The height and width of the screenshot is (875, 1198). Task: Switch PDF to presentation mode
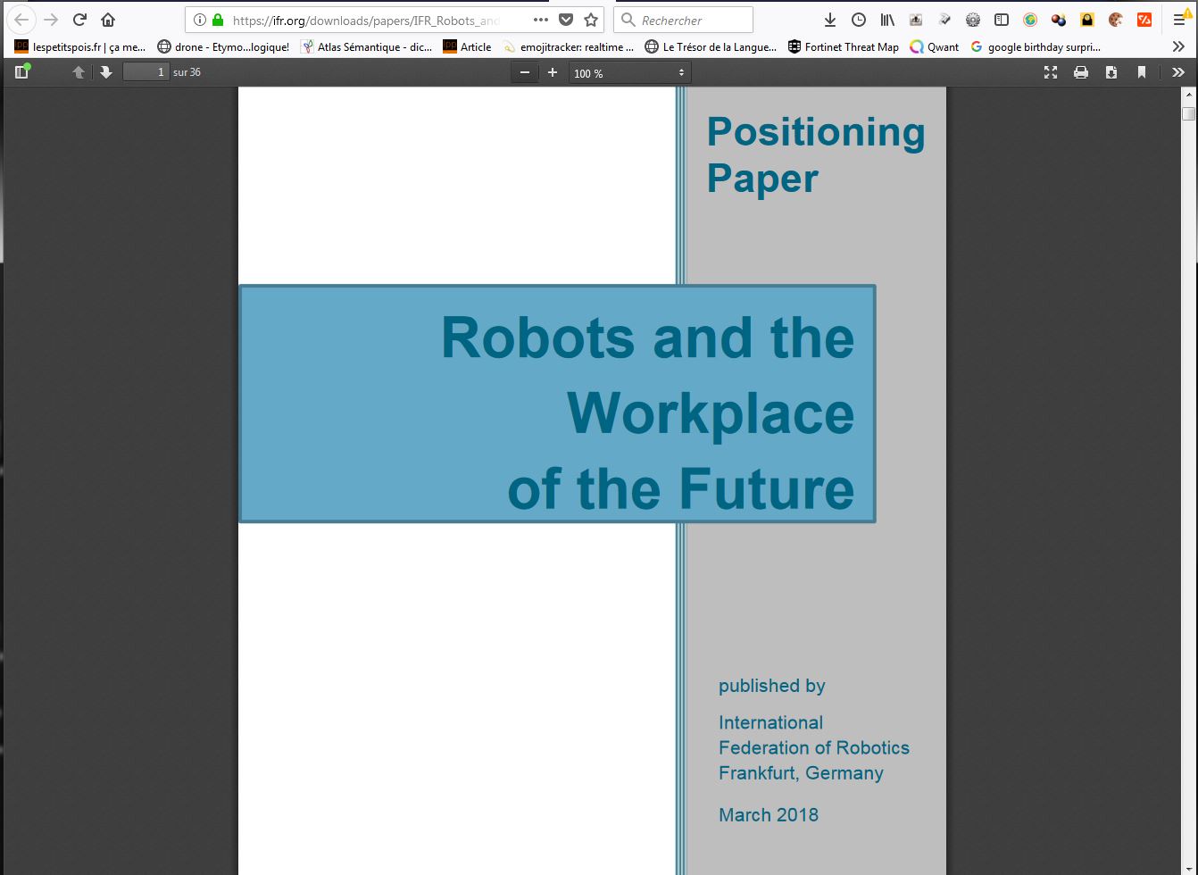(x=1051, y=72)
